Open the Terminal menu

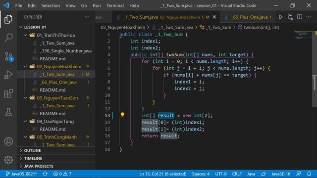(115, 5)
